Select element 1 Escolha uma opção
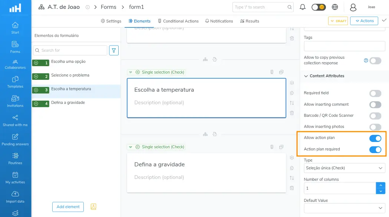Image resolution: width=389 pixels, height=217 pixels. click(76, 63)
